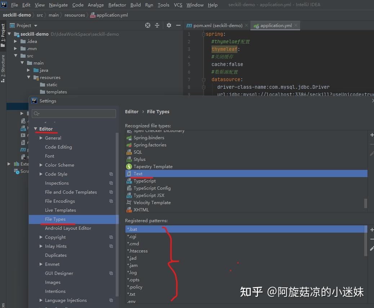This screenshot has height=308, width=374.
Task: Add a new recognized file type with plus icon
Action: point(371,135)
